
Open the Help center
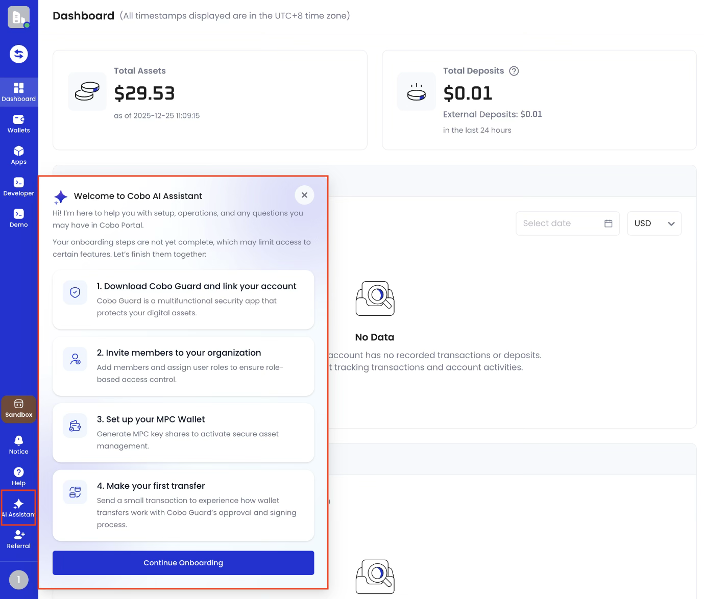click(x=19, y=475)
